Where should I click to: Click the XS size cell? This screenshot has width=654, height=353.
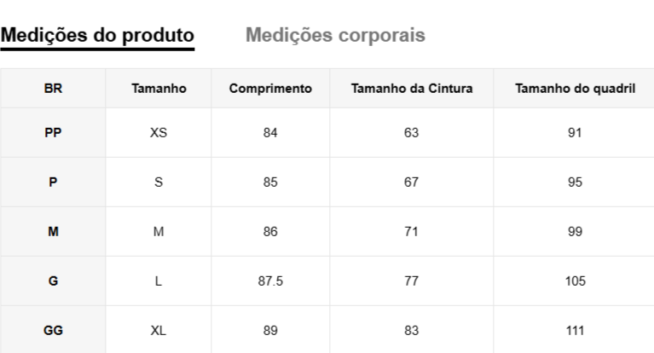point(159,133)
